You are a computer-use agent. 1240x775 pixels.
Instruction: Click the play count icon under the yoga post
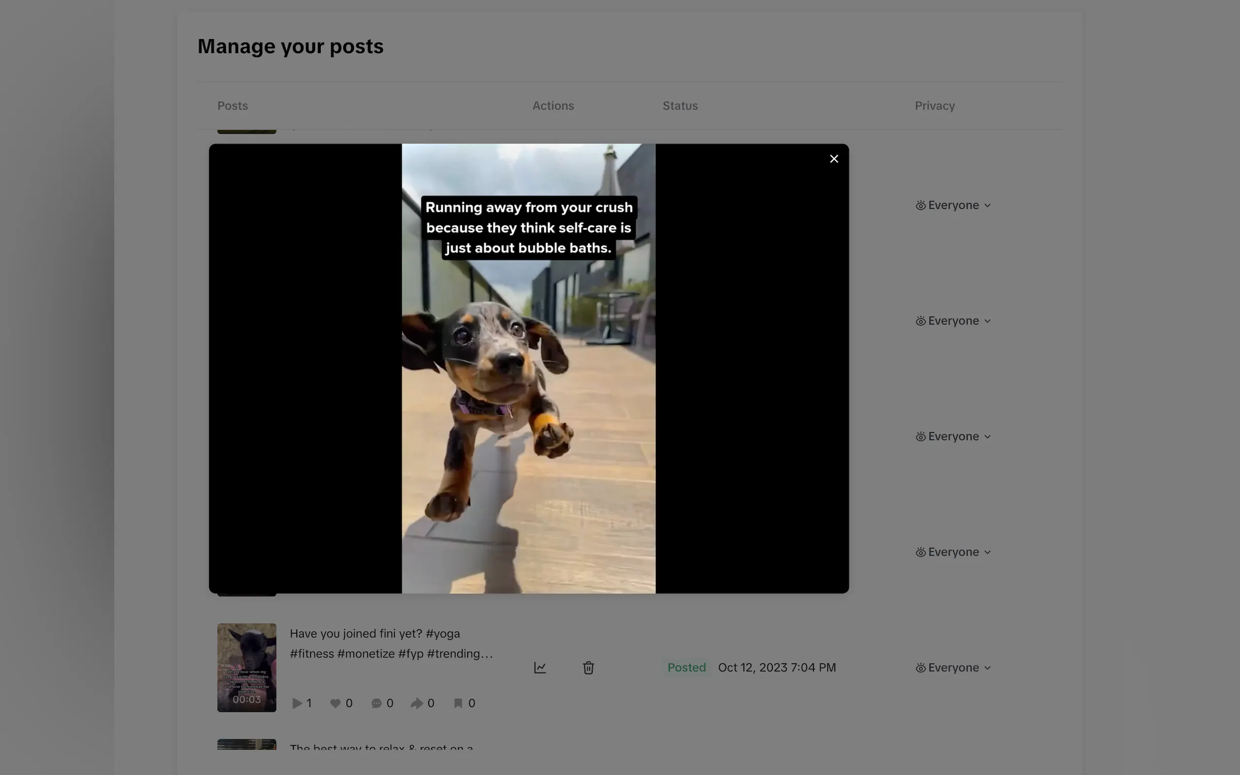[x=297, y=703]
